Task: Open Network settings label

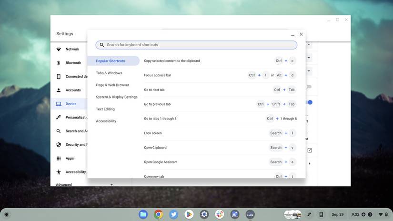Action: 72,49
